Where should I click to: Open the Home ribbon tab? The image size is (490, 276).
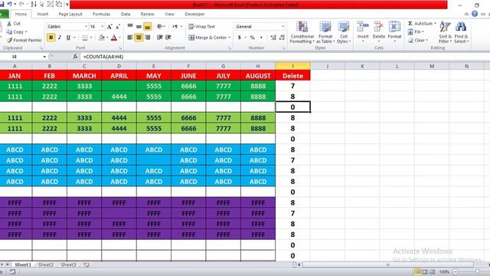[21, 14]
